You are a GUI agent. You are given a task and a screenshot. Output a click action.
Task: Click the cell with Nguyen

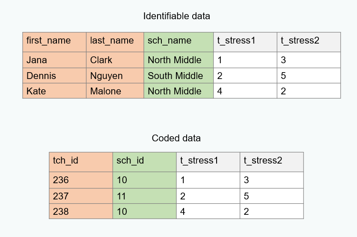pos(115,76)
